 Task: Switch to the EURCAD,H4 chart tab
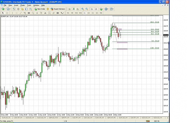(123, 118)
